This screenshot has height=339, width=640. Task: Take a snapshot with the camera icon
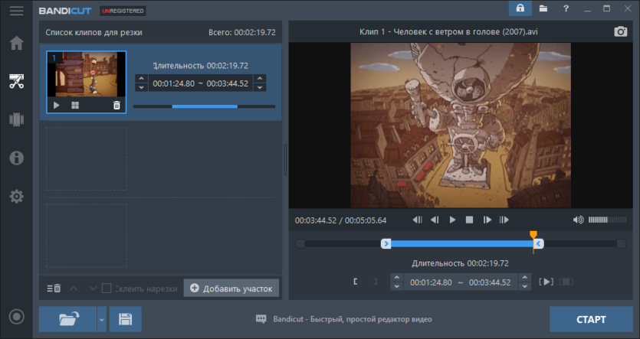(620, 31)
